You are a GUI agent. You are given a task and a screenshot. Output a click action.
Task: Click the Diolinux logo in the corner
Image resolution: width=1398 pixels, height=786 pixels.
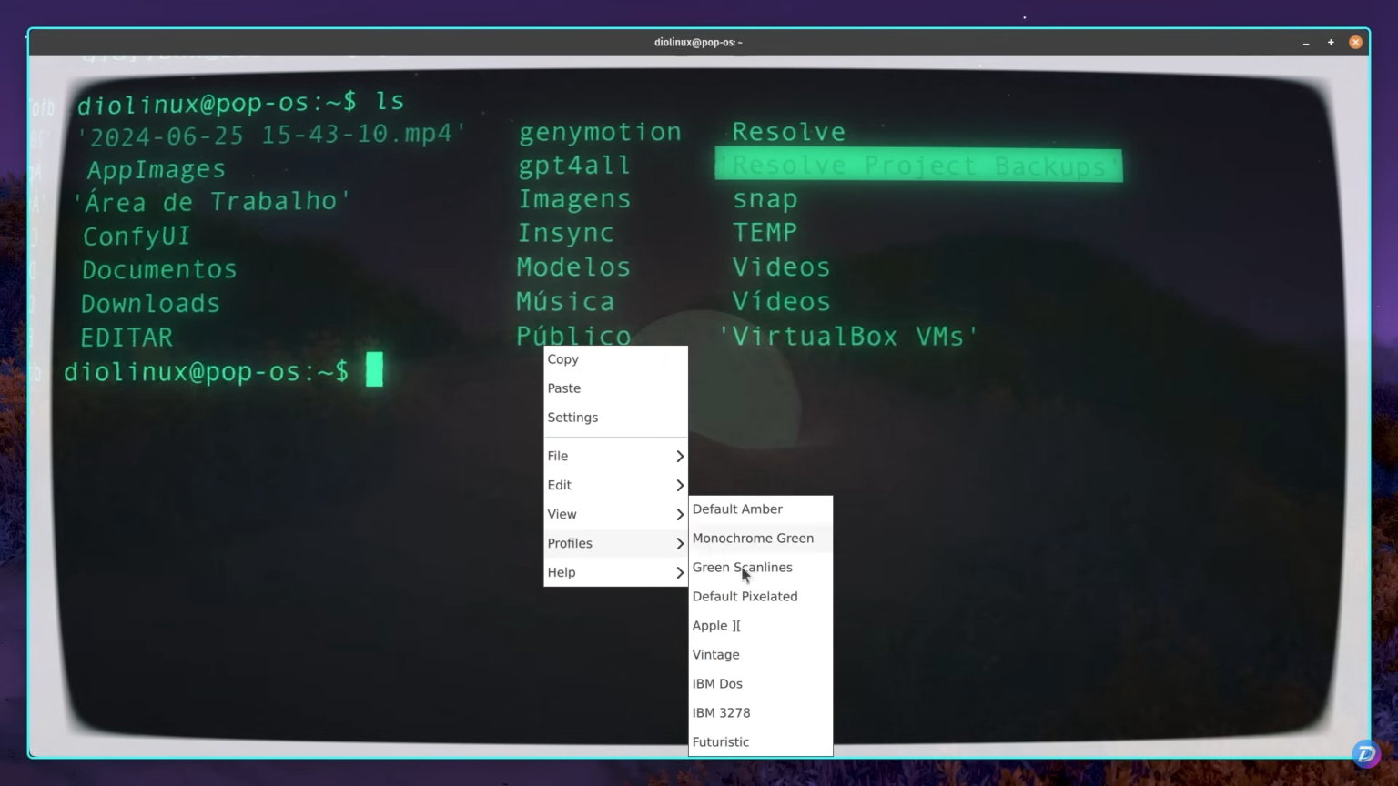[1365, 753]
